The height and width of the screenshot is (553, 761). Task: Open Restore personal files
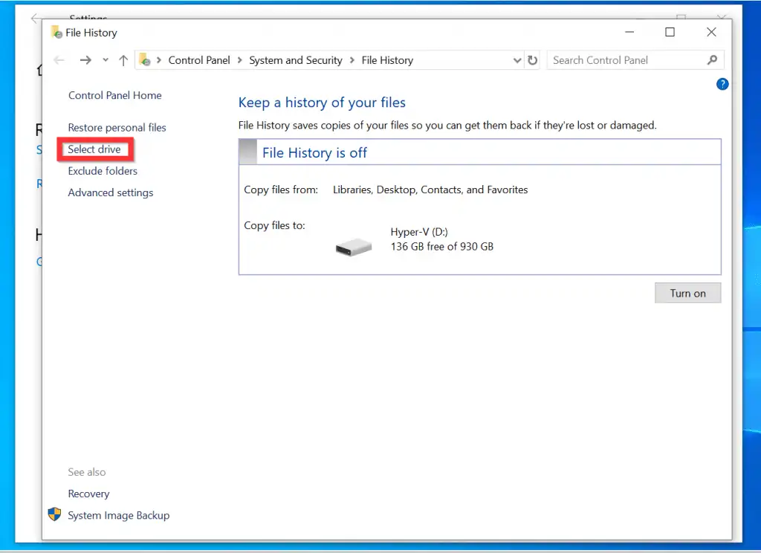click(x=117, y=127)
